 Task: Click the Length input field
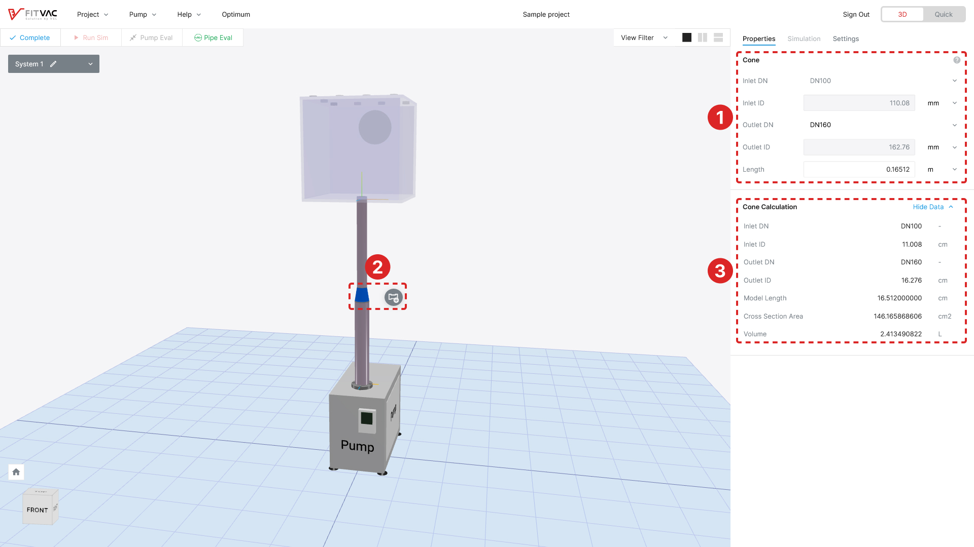pyautogui.click(x=859, y=169)
